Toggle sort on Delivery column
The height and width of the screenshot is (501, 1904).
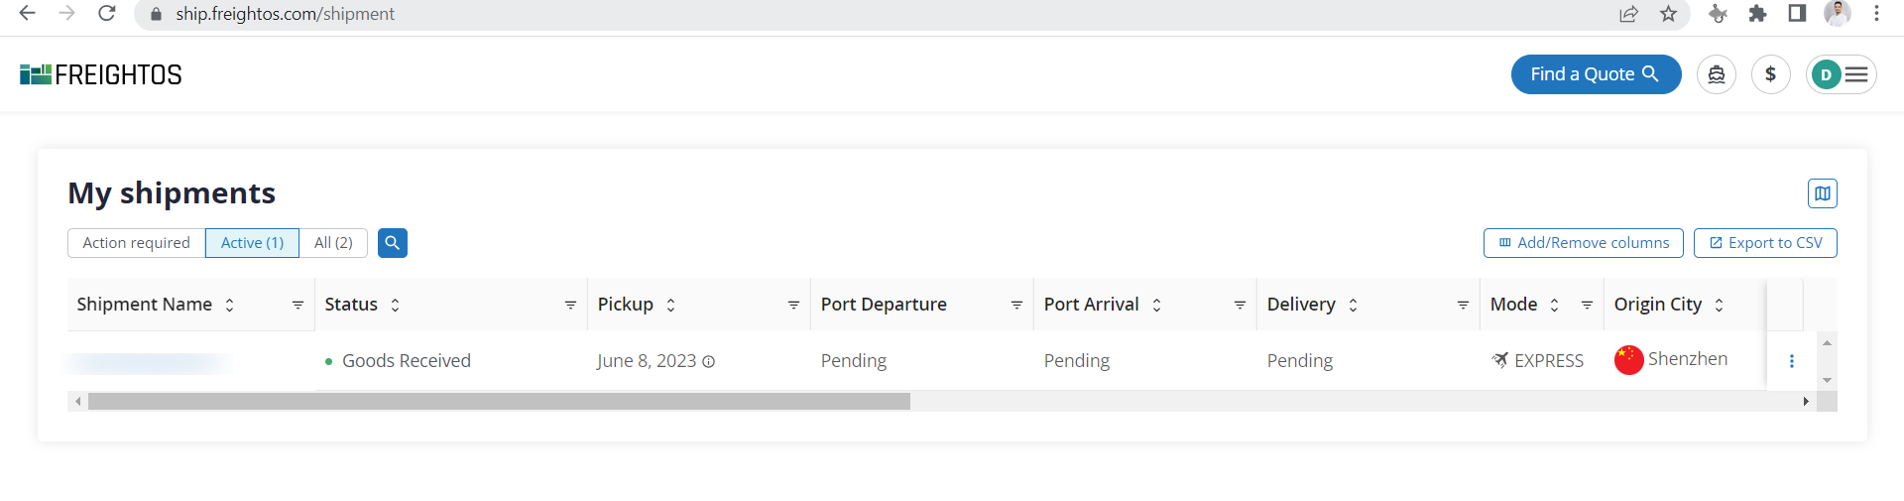click(x=1353, y=305)
